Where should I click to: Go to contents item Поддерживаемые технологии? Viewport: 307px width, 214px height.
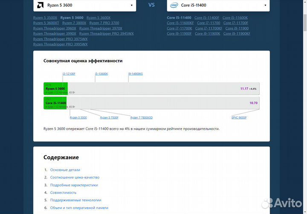pos(76,200)
